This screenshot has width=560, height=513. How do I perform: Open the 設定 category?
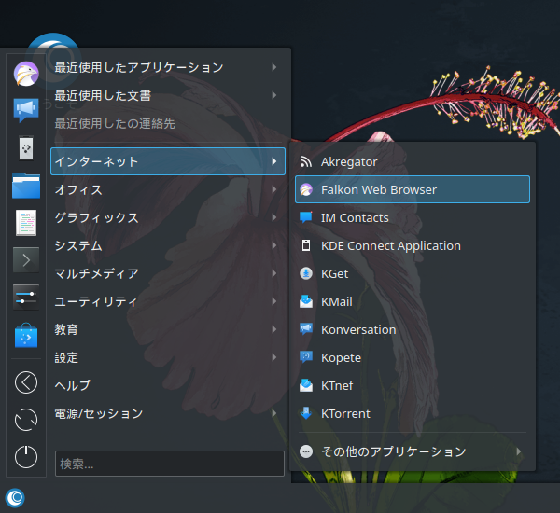168,357
